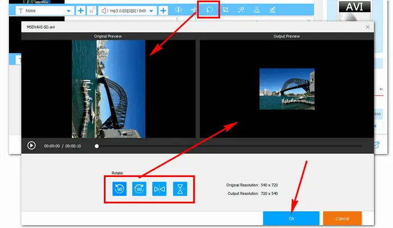Rotate video 90 degrees counter-clockwise
The width and height of the screenshot is (393, 228).
pyautogui.click(x=119, y=189)
